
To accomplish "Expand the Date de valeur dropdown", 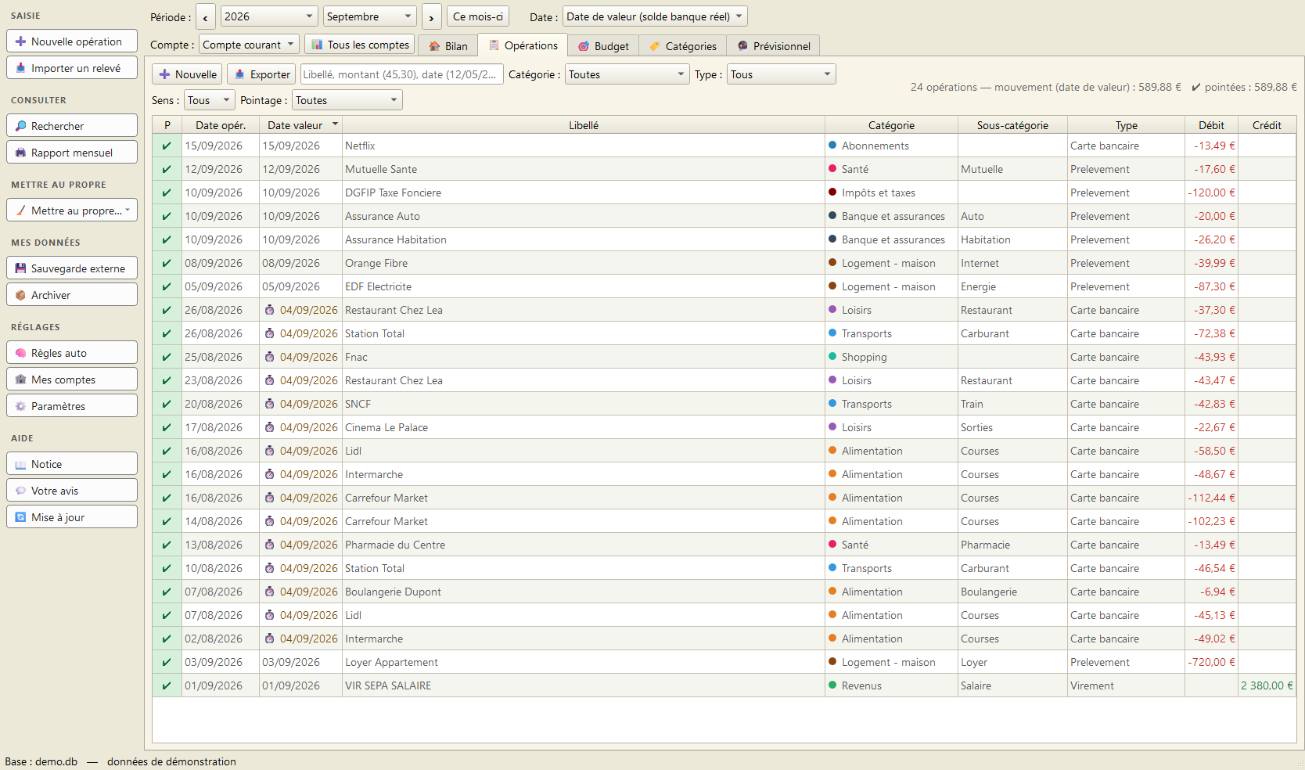I will [655, 16].
